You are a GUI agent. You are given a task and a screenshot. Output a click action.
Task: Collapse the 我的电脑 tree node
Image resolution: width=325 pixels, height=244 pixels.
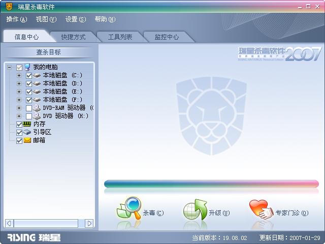(x=9, y=67)
